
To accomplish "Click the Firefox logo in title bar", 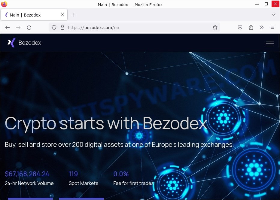I will click(x=4, y=4).
